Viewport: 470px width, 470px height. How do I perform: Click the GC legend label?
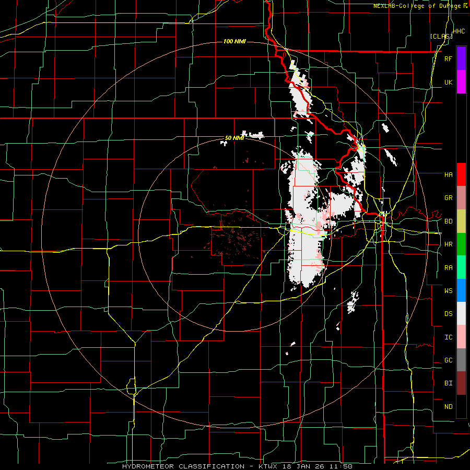[448, 360]
